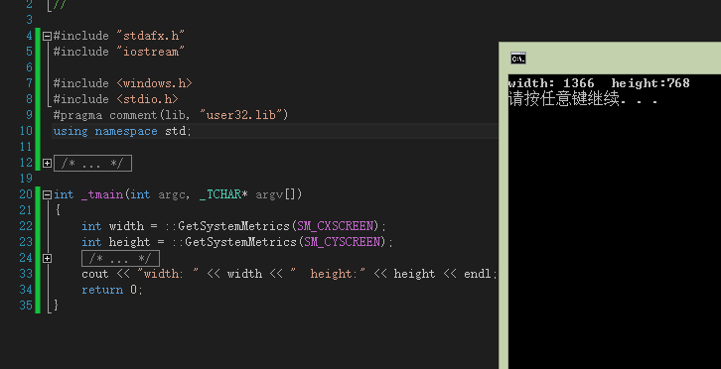Click the endl token on the cout line

pyautogui.click(x=478, y=274)
